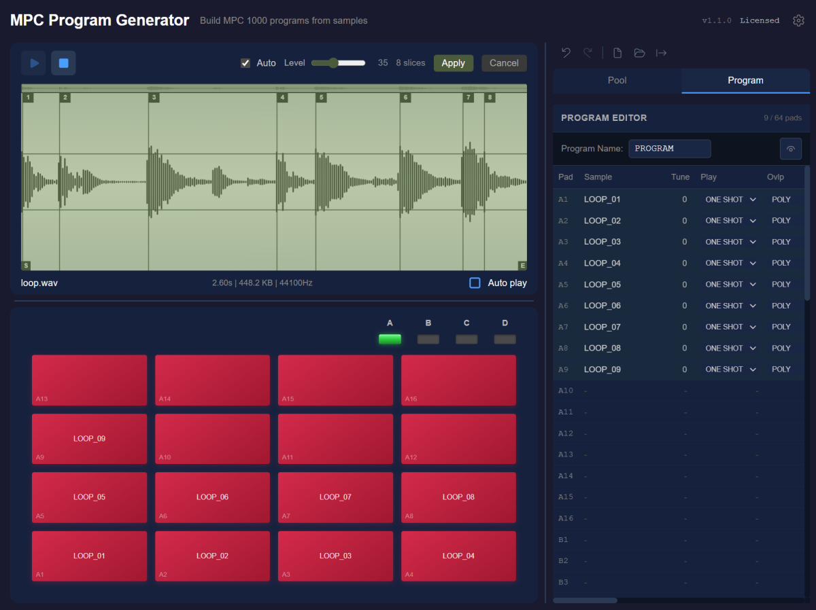Click the overview waveform strip above slices
Viewport: 816px width, 610px height.
coord(274,88)
